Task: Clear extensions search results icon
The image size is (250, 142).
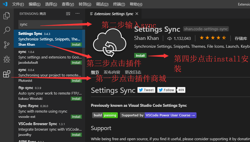Action: [68, 14]
